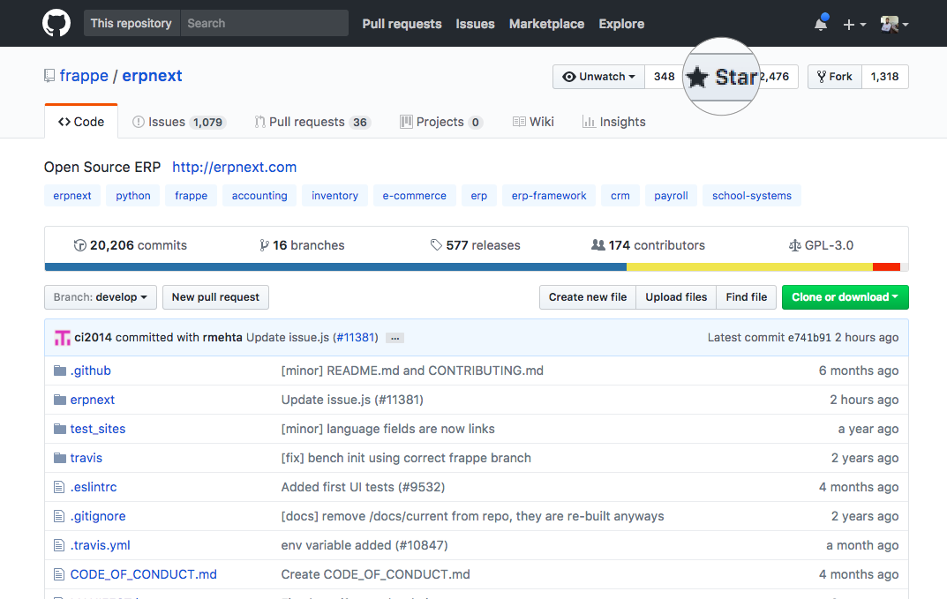Screen dimensions: 947x599
Task: Open Marketplace in top navigation
Action: [x=546, y=24]
